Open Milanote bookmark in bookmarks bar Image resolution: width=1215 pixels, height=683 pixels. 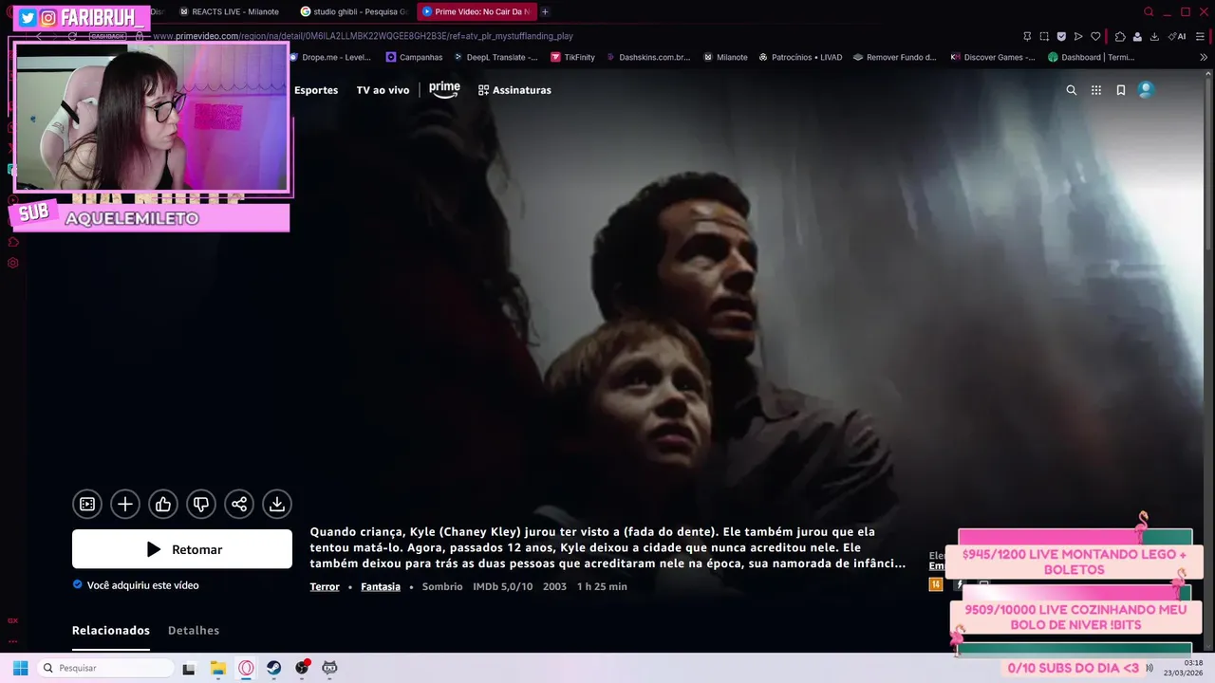coord(725,57)
